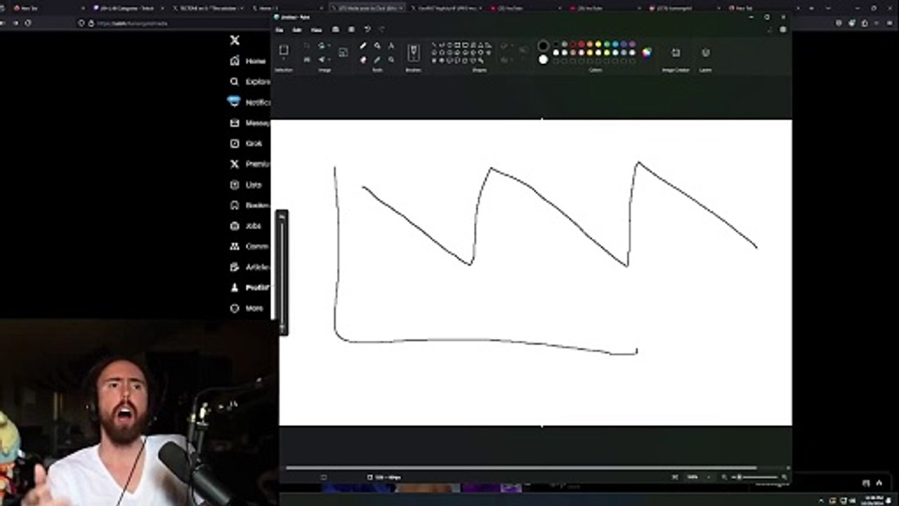The height and width of the screenshot is (506, 899).
Task: Pick the green palette color
Action: (x=607, y=44)
